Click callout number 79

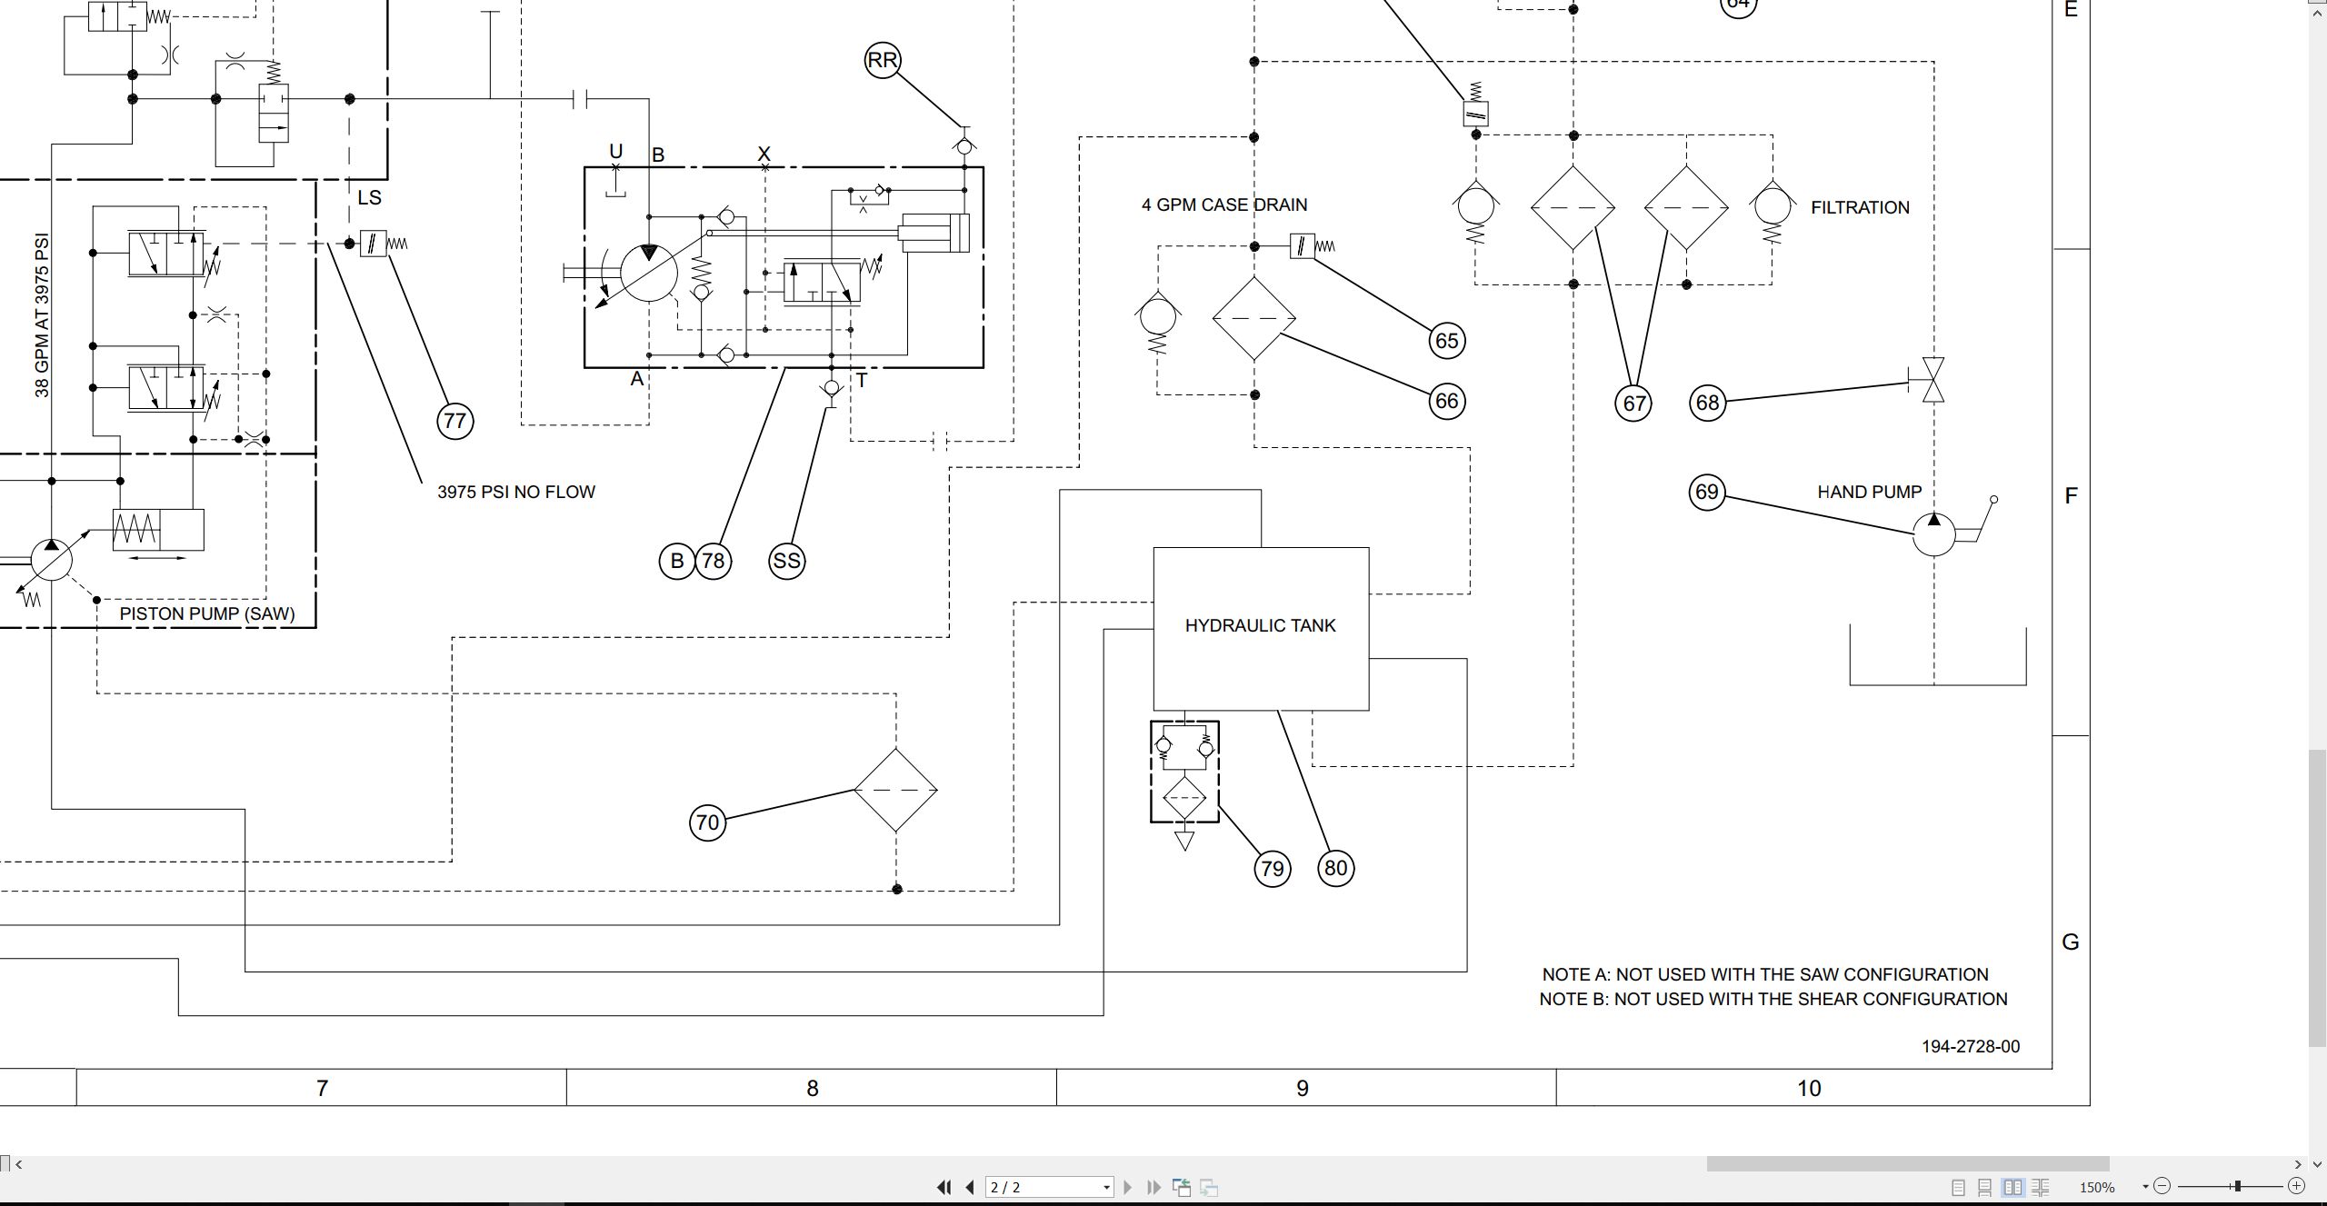(x=1272, y=869)
